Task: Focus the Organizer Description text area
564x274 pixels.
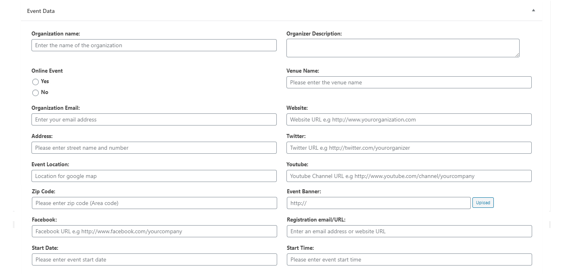Action: tap(402, 48)
